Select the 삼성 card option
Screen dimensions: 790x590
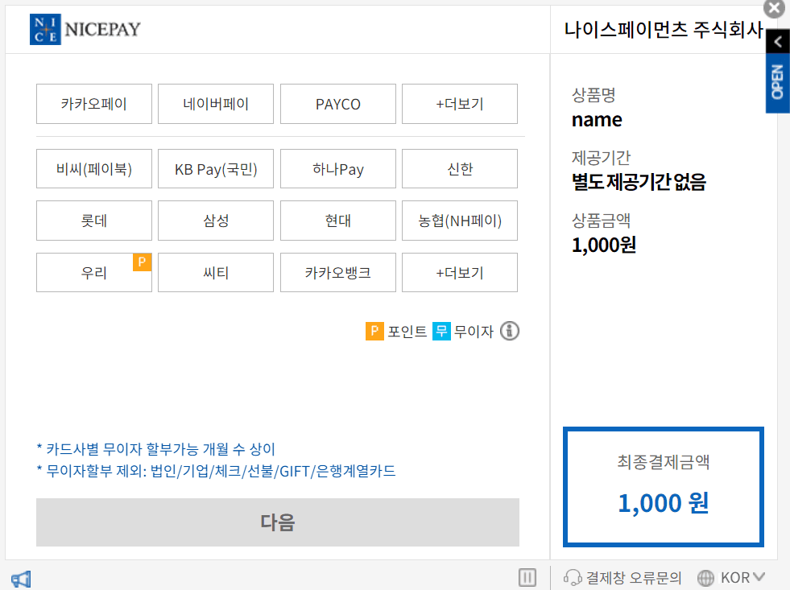(x=216, y=221)
